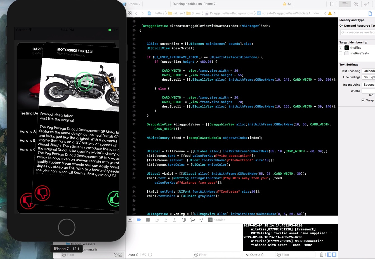Screen dimensions: 375x259
Task: Click the yellow warning triangle in jump bar
Action: (330, 13)
